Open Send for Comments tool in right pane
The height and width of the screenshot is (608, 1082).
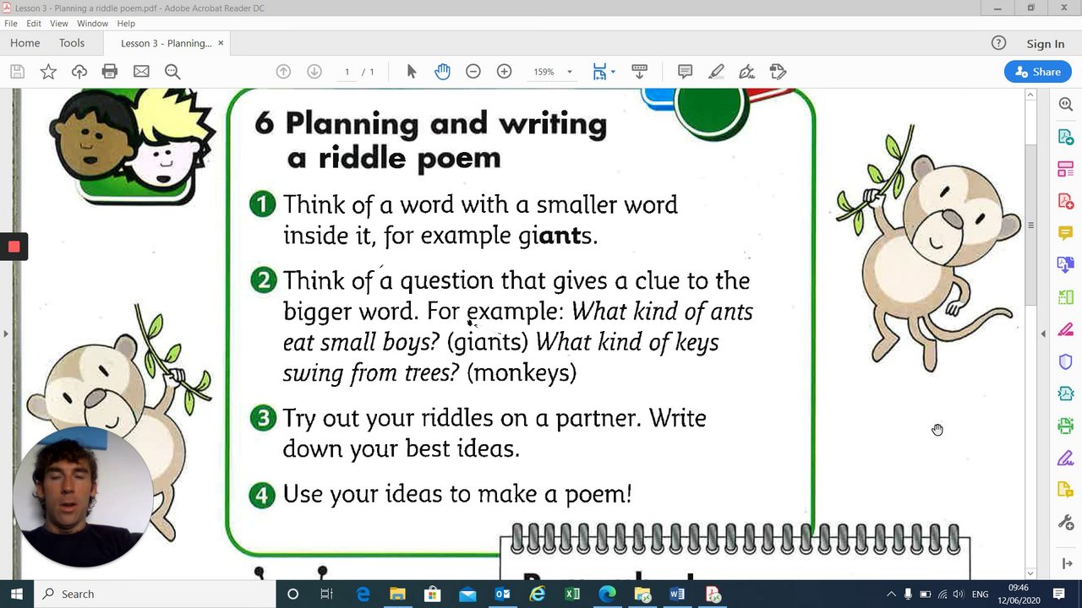1065,491
